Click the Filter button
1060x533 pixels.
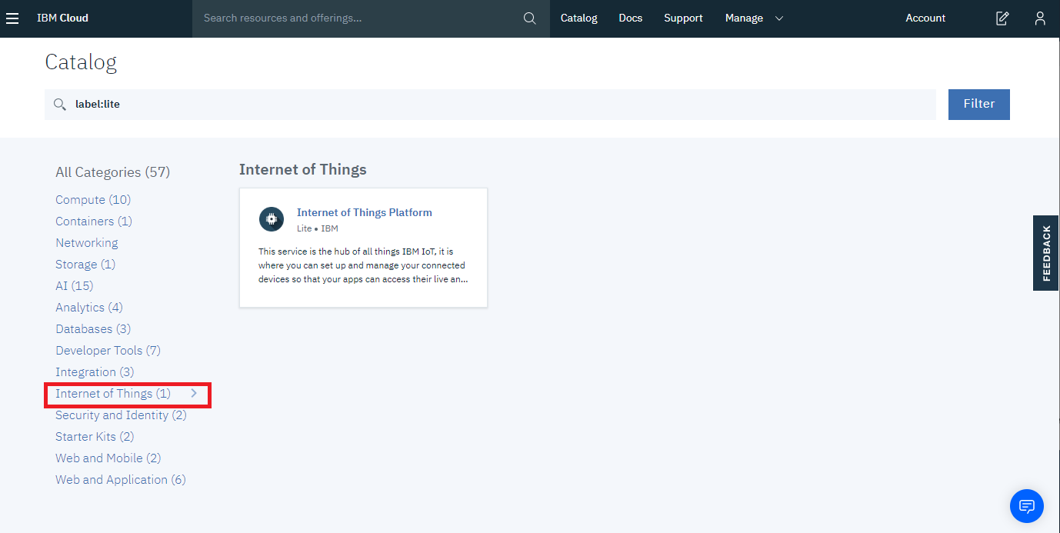[x=978, y=104]
